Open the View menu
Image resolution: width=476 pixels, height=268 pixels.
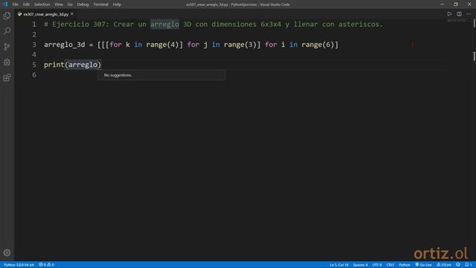point(59,4)
